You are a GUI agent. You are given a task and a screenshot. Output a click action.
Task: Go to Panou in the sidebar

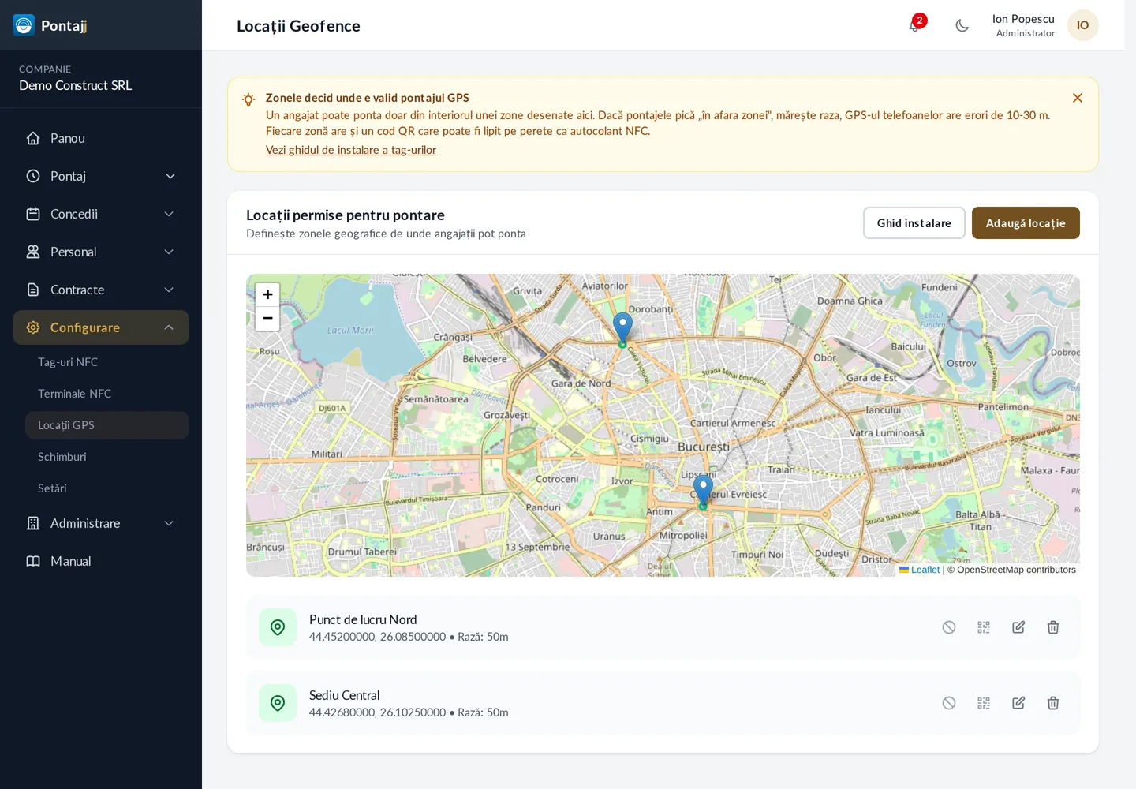tap(101, 138)
